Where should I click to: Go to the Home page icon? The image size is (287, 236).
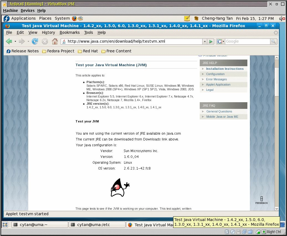click(x=55, y=41)
